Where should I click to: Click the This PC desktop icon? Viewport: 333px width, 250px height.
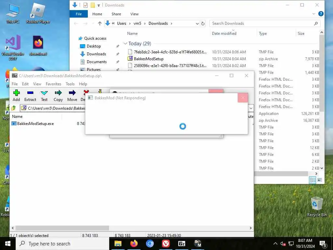(13, 14)
